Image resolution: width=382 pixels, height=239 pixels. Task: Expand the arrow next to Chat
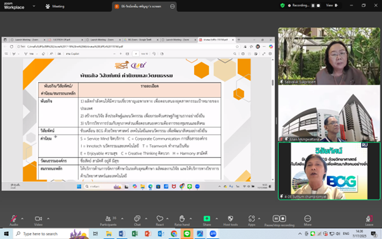(x=146, y=219)
